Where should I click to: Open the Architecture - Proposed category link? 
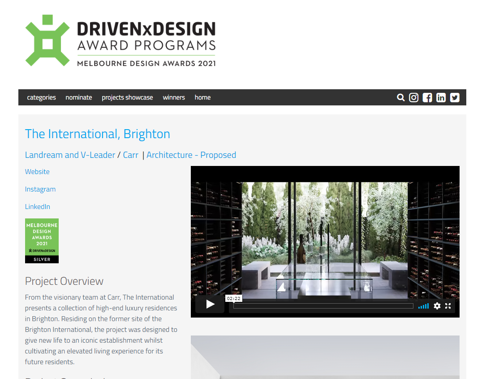pyautogui.click(x=191, y=155)
